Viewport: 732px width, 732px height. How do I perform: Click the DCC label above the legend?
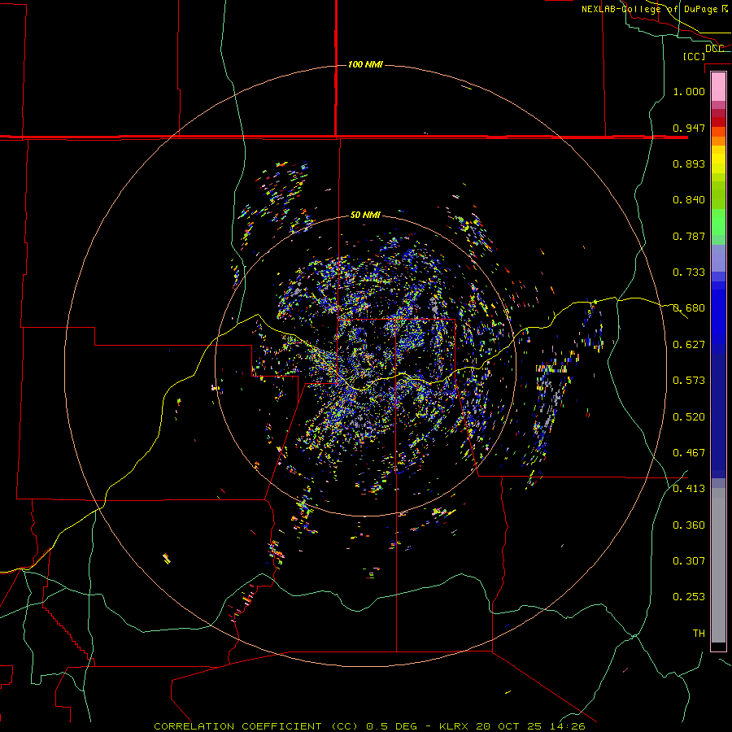714,49
